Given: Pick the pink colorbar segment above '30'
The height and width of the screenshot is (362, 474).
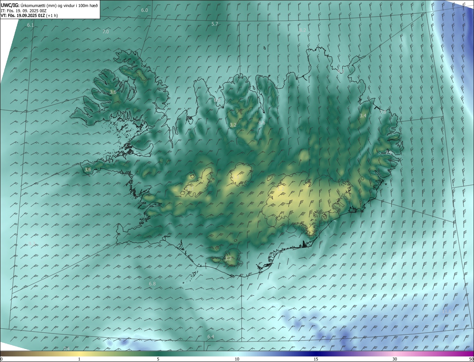Looking at the screenshot, I should (x=395, y=353).
